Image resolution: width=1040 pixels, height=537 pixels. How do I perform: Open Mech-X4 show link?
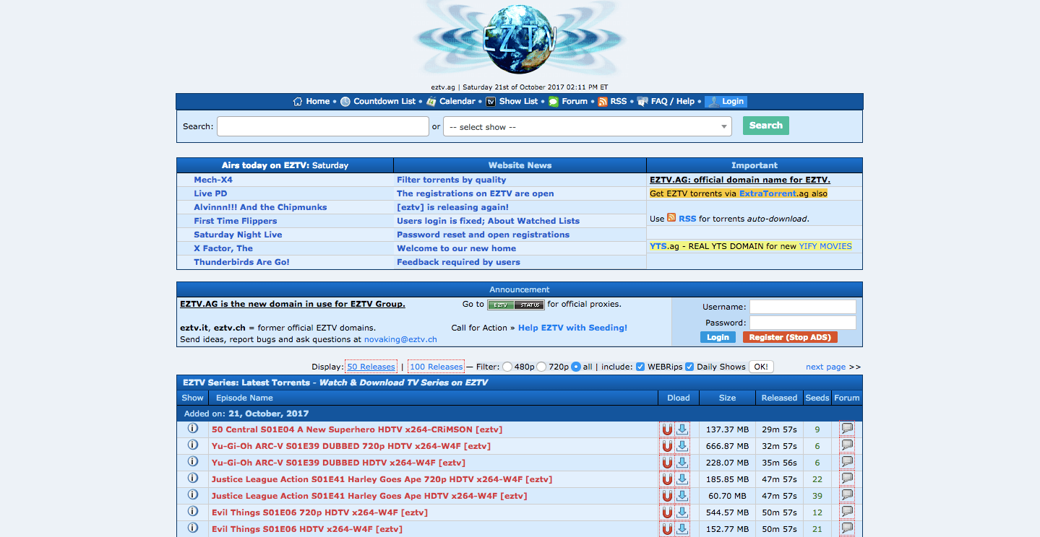coord(213,180)
